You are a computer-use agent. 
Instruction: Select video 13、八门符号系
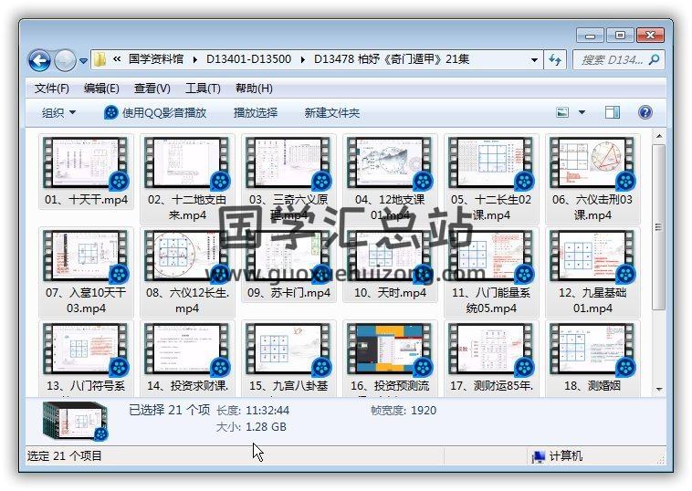86,359
